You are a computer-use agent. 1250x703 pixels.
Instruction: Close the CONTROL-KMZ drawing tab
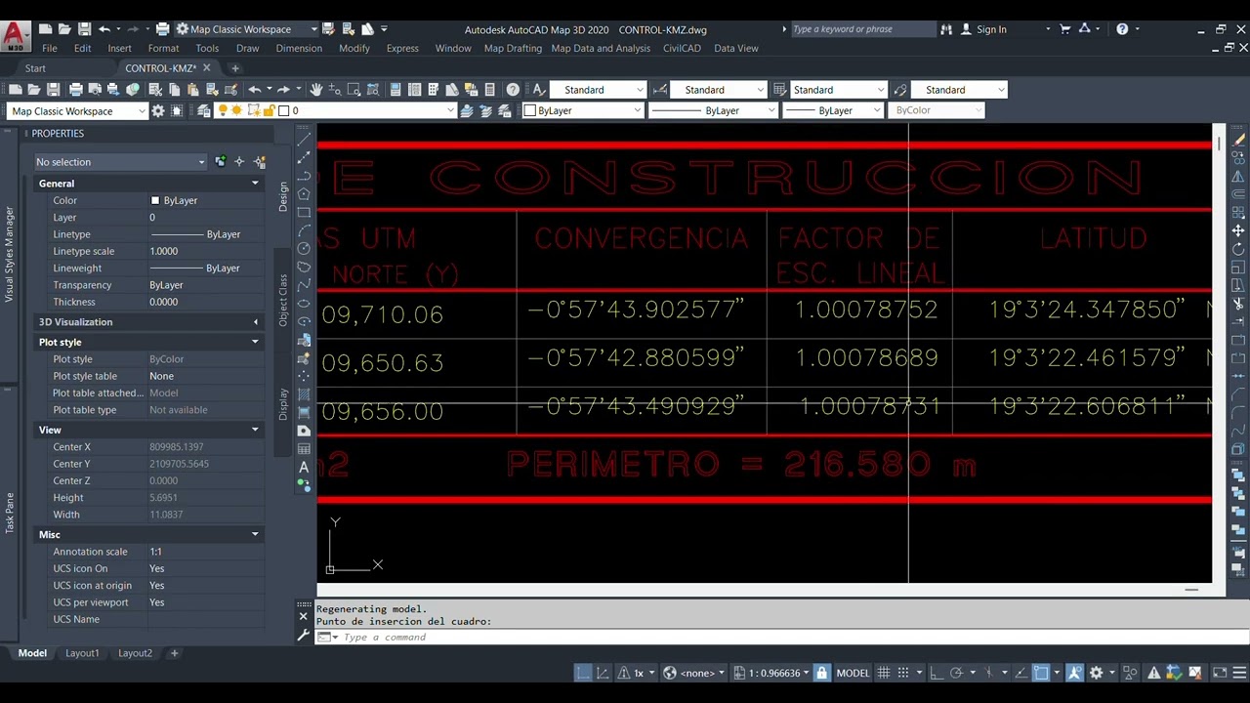point(206,68)
